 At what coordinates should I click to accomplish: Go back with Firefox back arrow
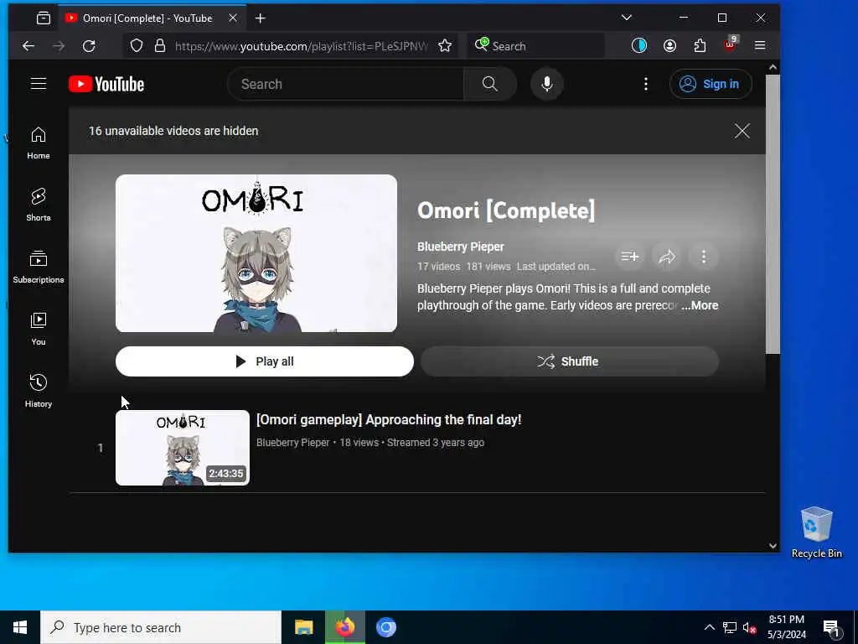coord(28,46)
